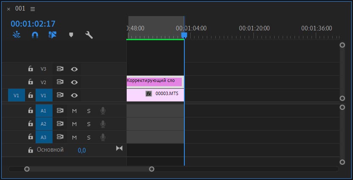Add a marker to the timeline
The image size is (353, 180).
click(71, 35)
